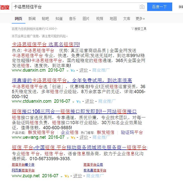Image resolution: width=183 pixels, height=181 pixels.
Task: Open result 卡洛思短信平台 选莫名短信网!
Action: (46, 44)
